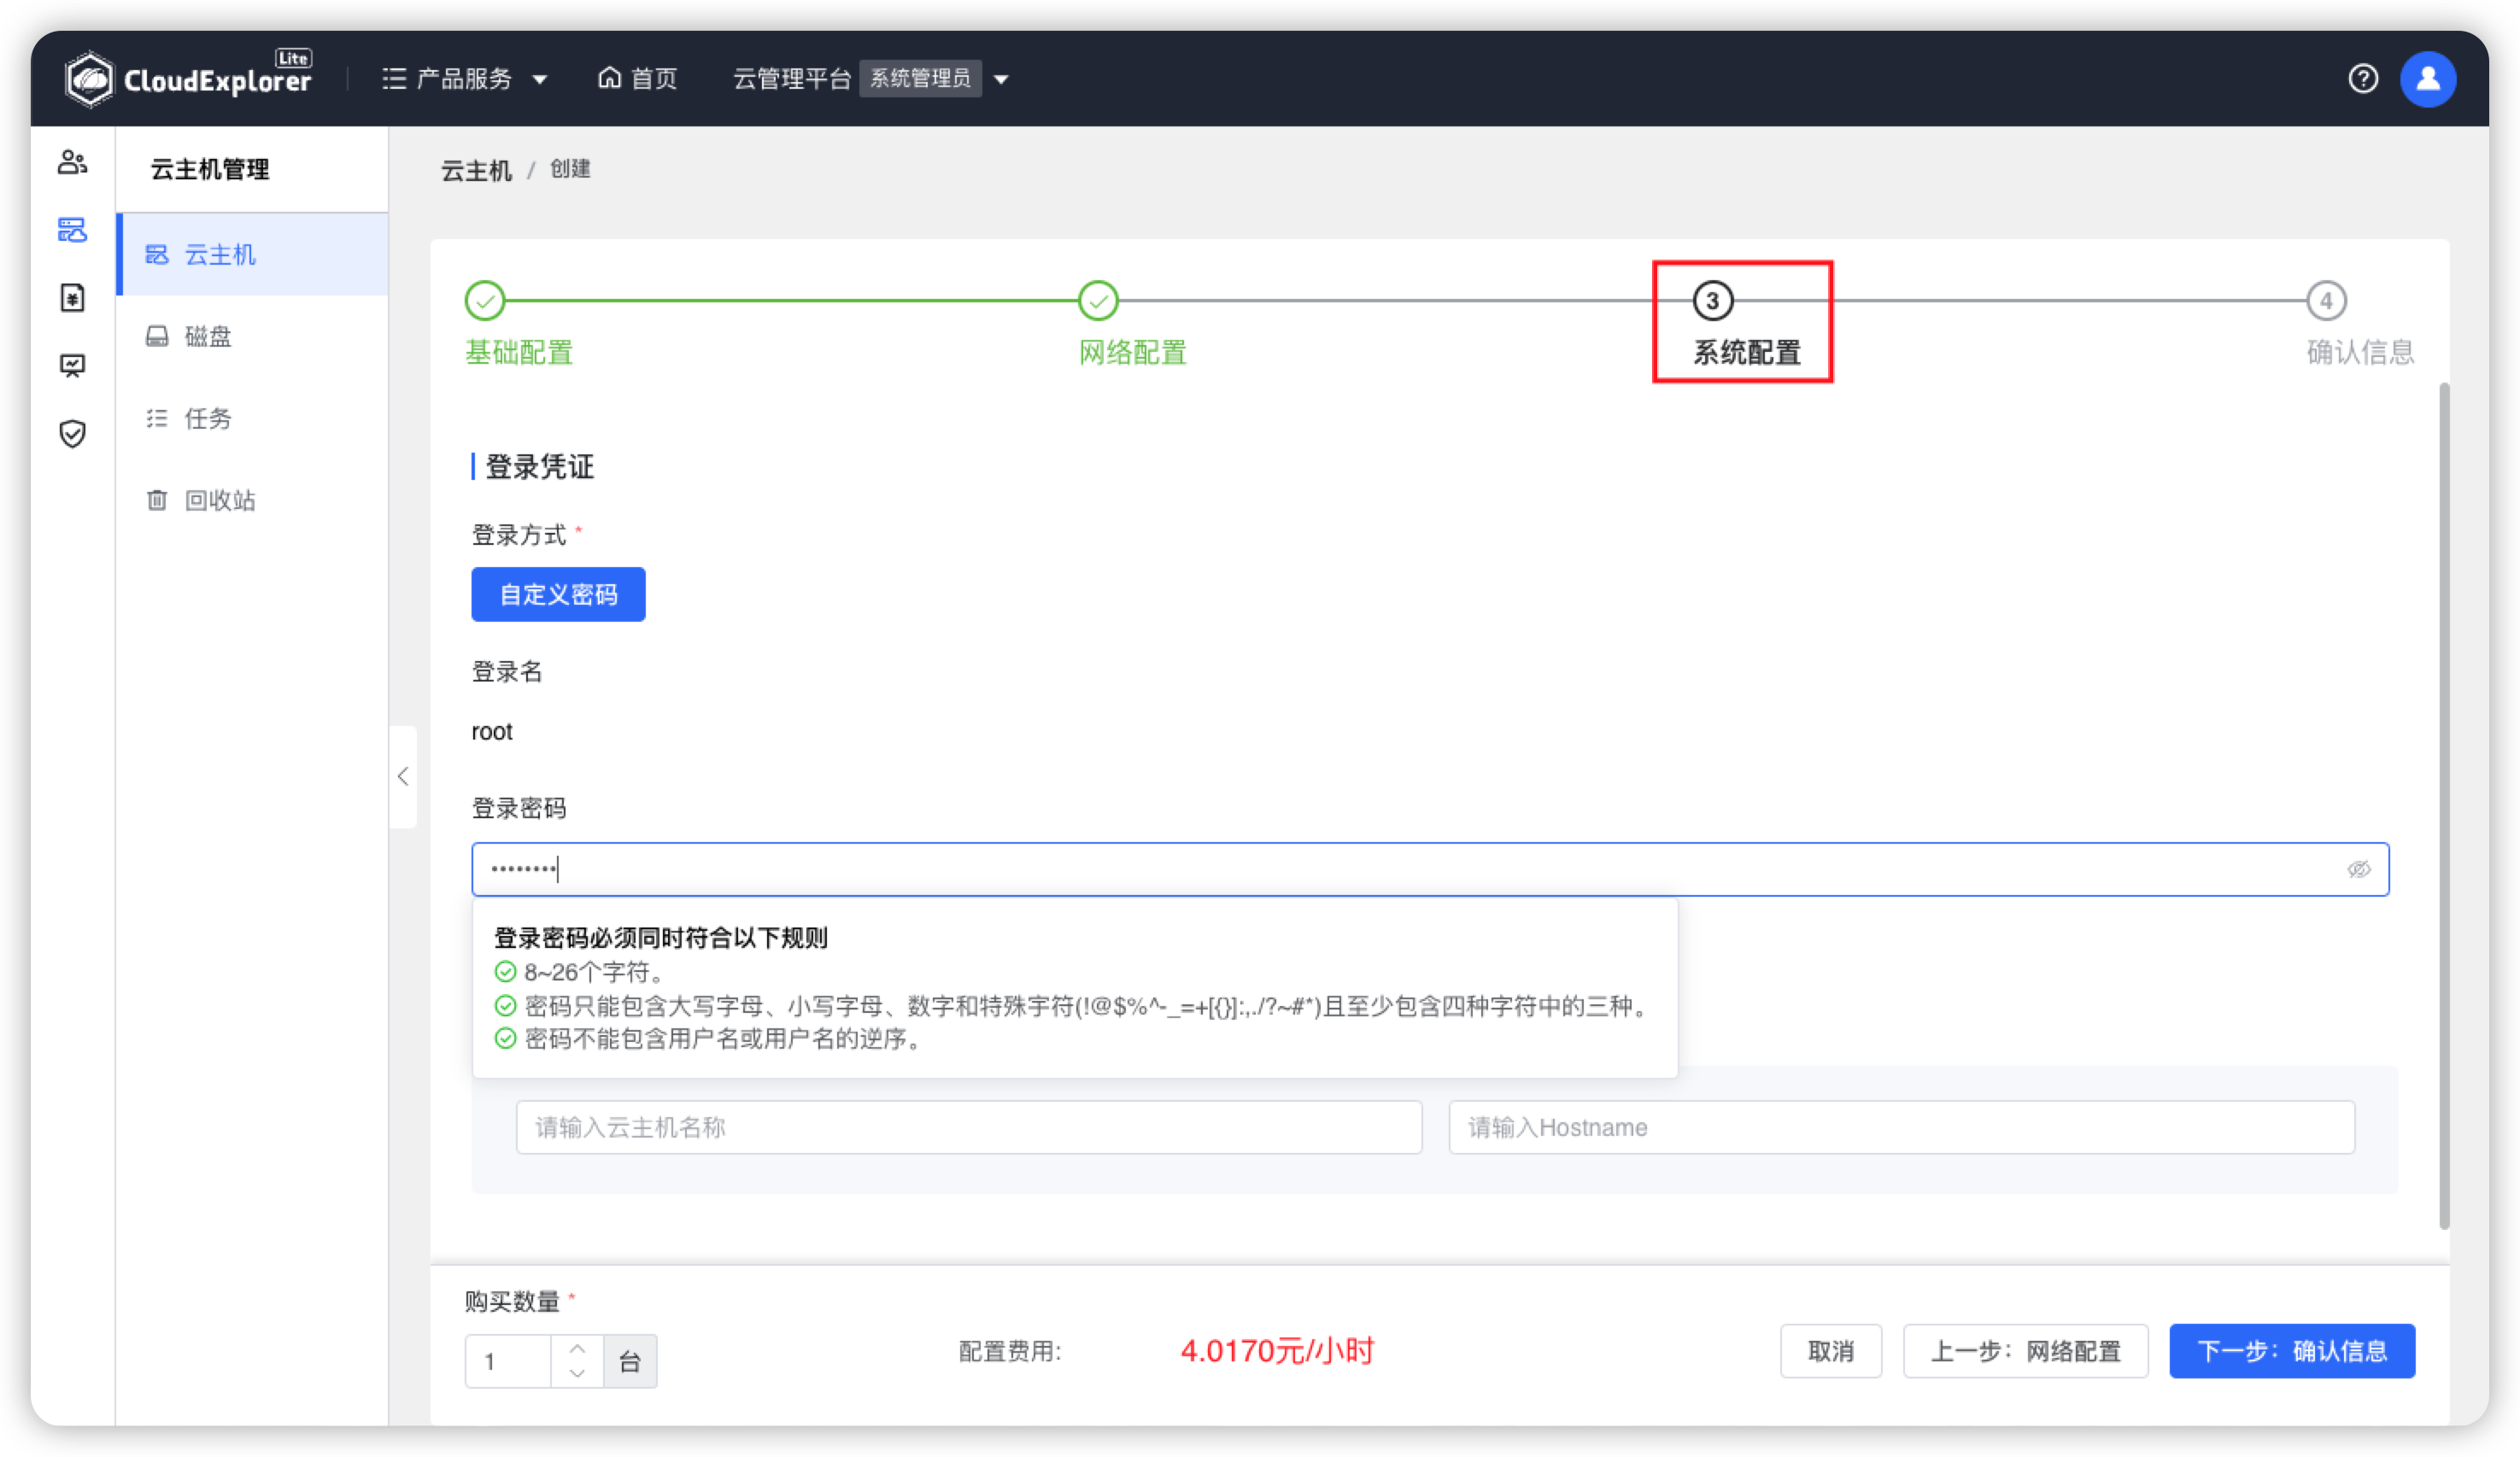Proceed with 下一步：确认信息
The height and width of the screenshot is (1457, 2520).
(2292, 1351)
